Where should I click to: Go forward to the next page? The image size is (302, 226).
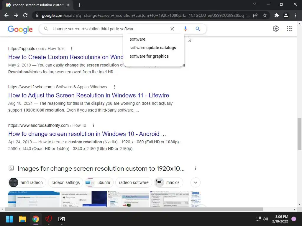pyautogui.click(x=16, y=15)
